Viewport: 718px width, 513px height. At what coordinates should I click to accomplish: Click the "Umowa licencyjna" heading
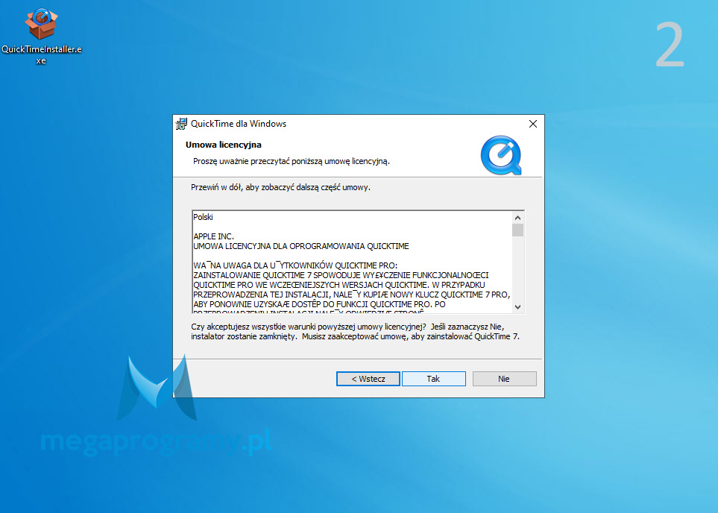click(224, 145)
